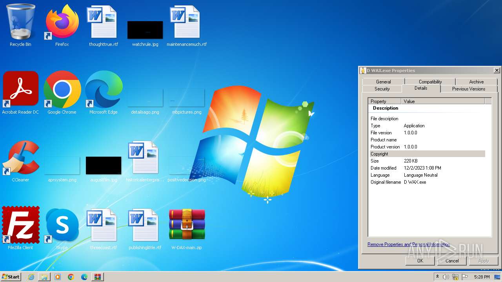Select the Date modified row
The width and height of the screenshot is (502, 282).
[x=427, y=168]
